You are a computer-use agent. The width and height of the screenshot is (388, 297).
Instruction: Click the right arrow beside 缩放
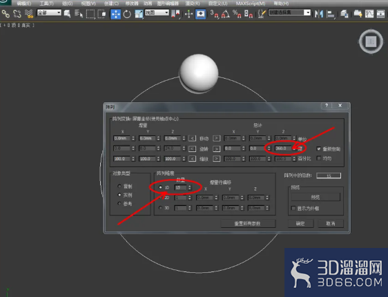click(216, 158)
